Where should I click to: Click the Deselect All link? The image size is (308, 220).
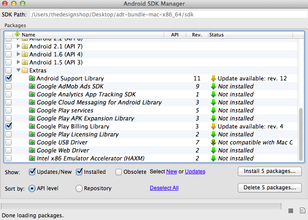pyautogui.click(x=164, y=188)
